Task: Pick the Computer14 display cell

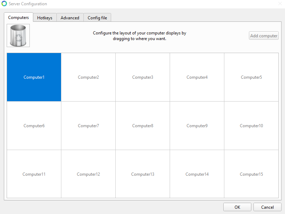Action: pos(197,174)
